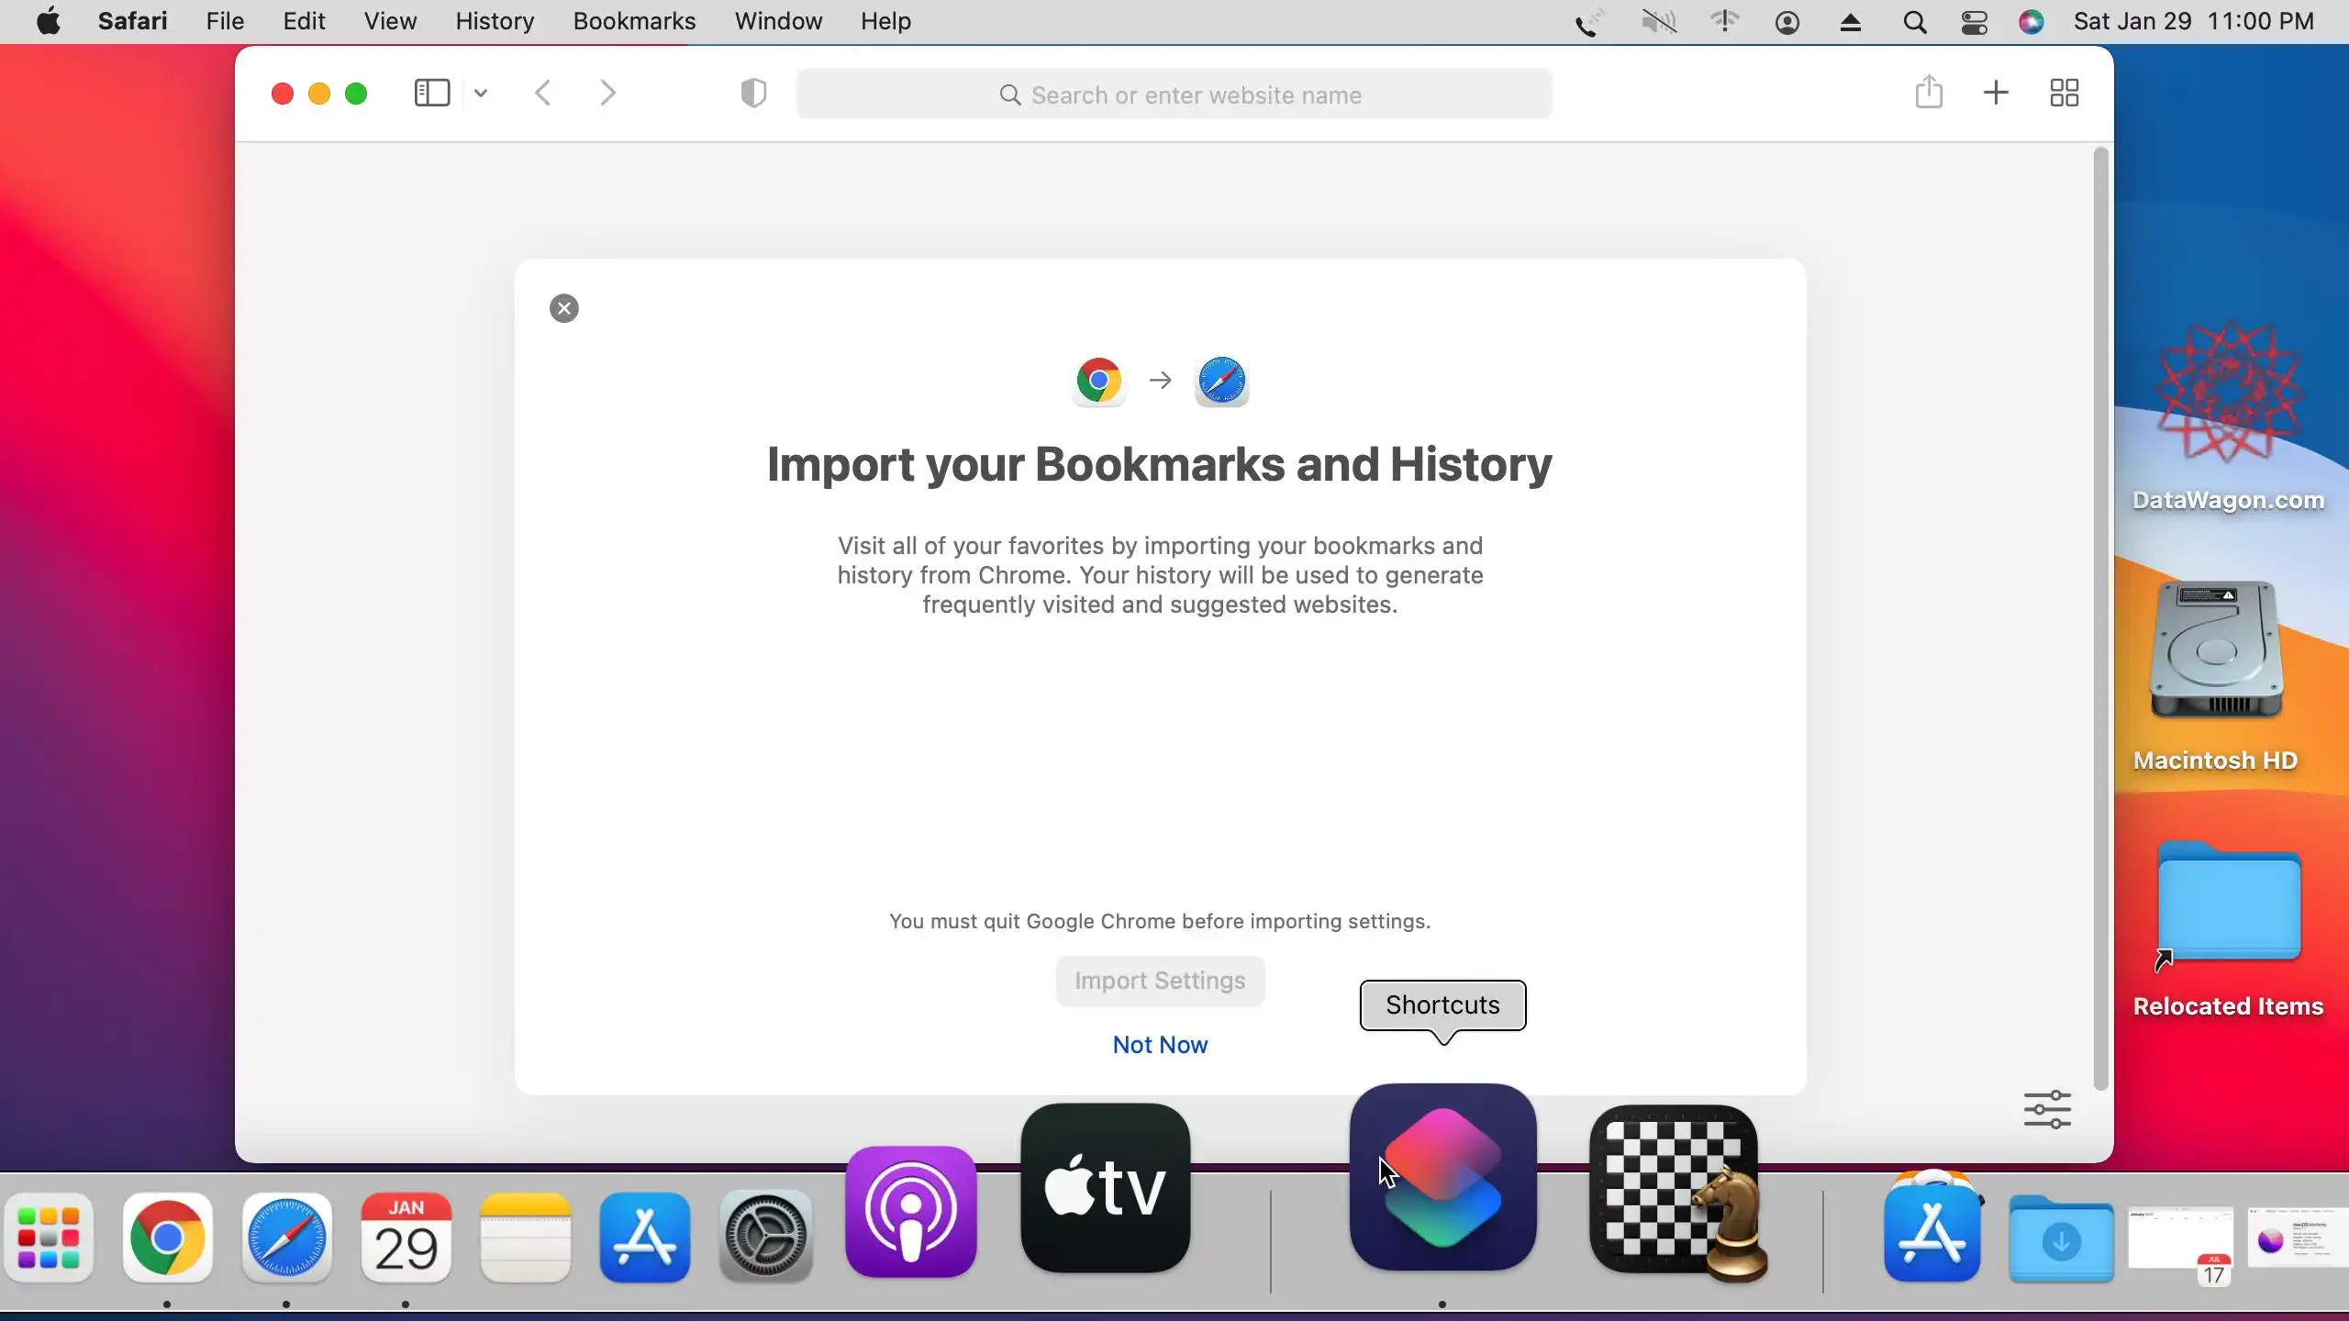Expand the sidebar tab group dropdown chevron
The image size is (2349, 1321).
pos(481,93)
